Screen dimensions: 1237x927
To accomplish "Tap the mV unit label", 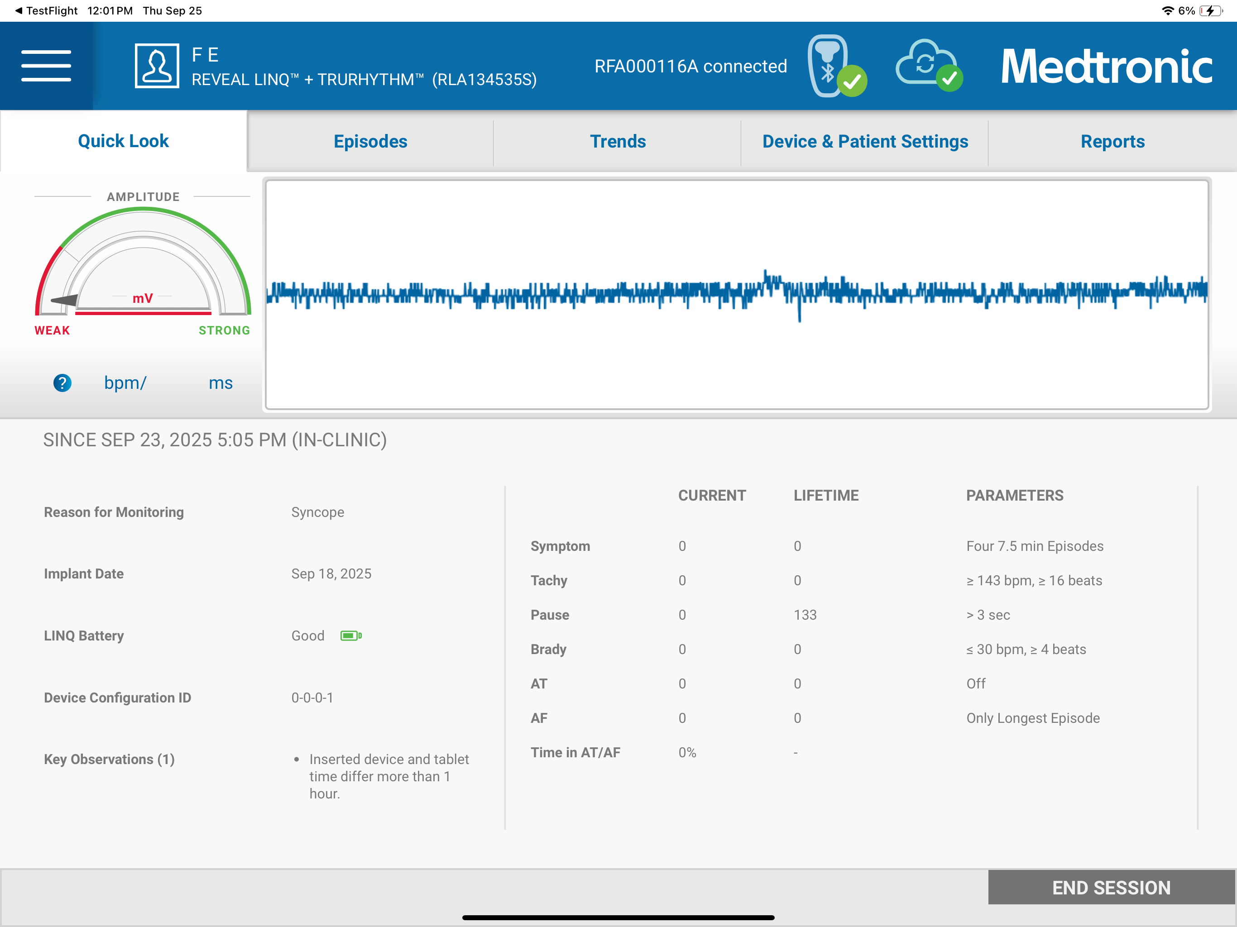I will tap(143, 299).
